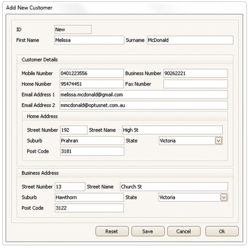
Task: Select the Home Number field
Action: click(92, 84)
